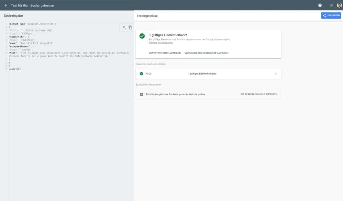Click the "acceptedAnswer" code line
Screen dimensions: 343x201
pyautogui.click(x=22, y=47)
